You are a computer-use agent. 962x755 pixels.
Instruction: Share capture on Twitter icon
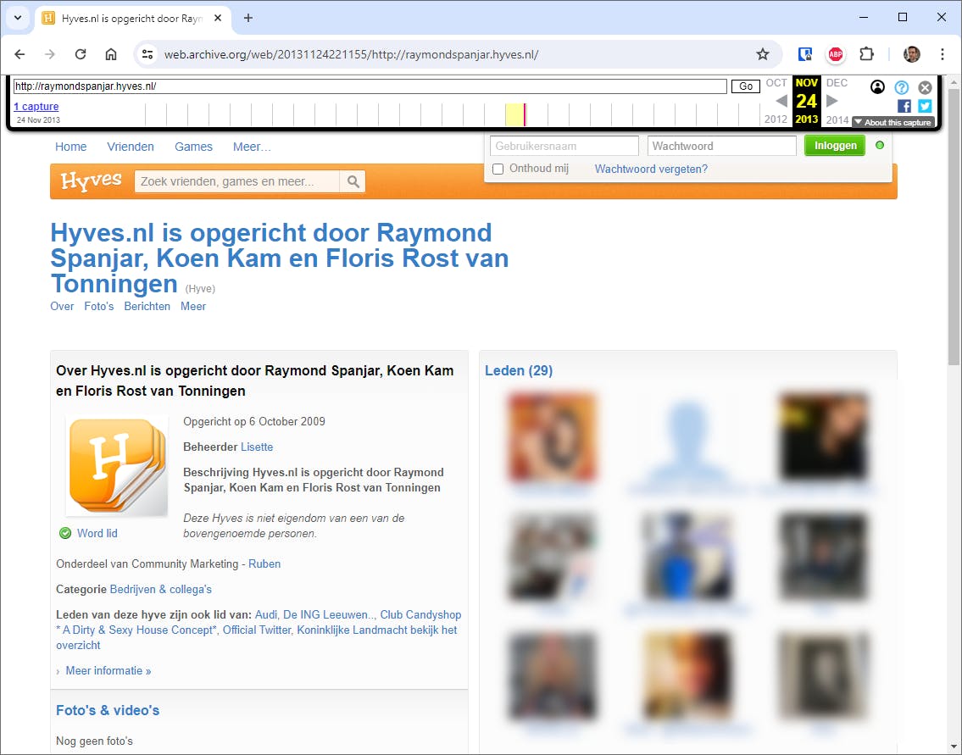[x=926, y=106]
